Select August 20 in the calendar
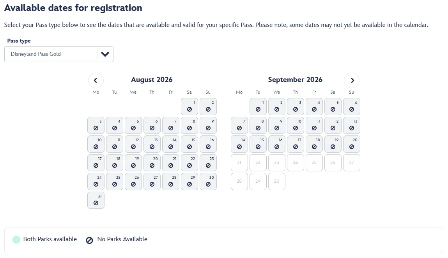The image size is (448, 258). point(152,163)
